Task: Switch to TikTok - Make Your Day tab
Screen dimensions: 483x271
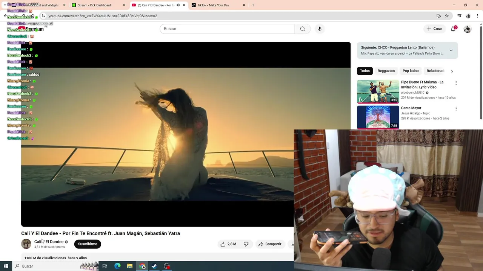Action: [218, 5]
